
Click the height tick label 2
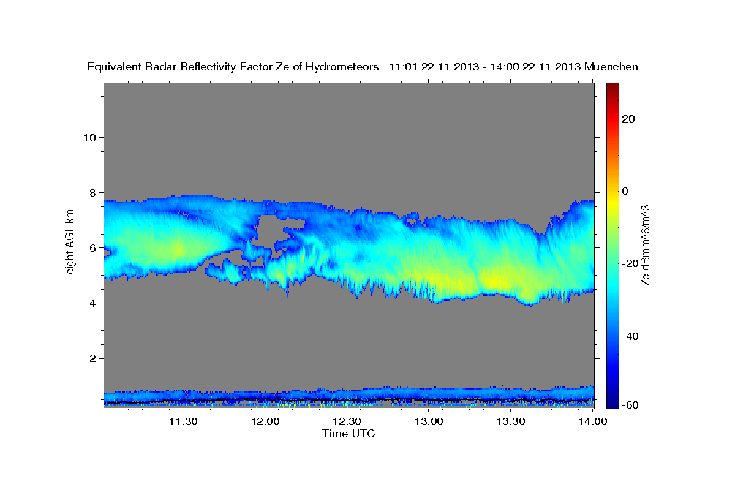[93, 358]
